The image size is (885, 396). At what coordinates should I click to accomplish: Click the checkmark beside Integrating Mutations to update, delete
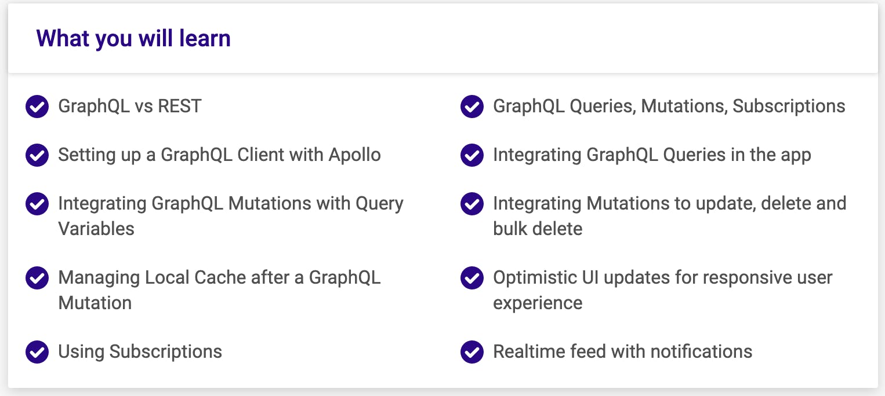click(x=472, y=204)
